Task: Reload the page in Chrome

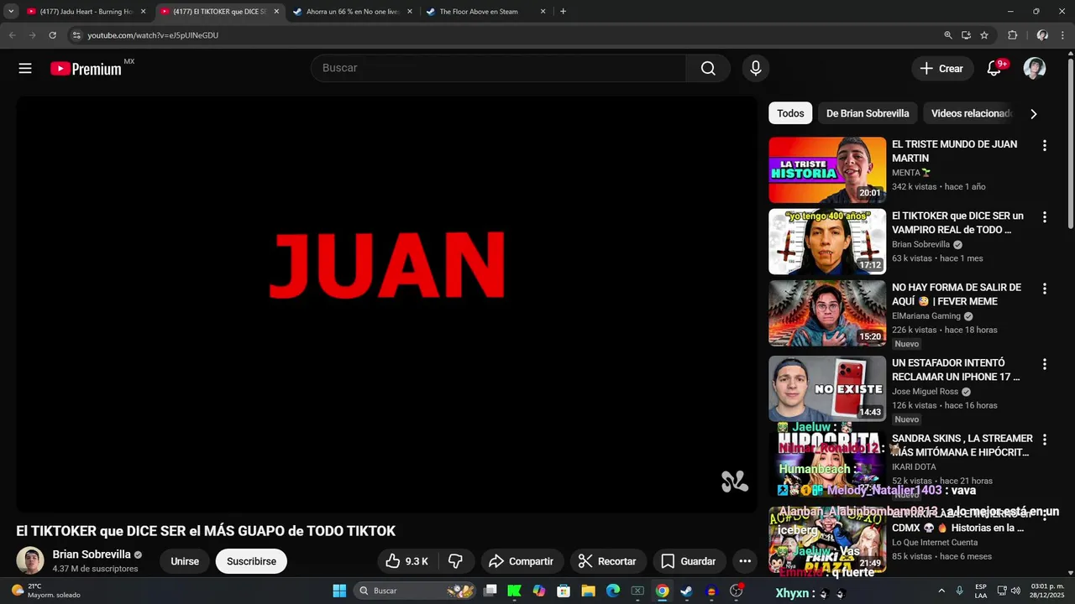Action: (x=52, y=35)
